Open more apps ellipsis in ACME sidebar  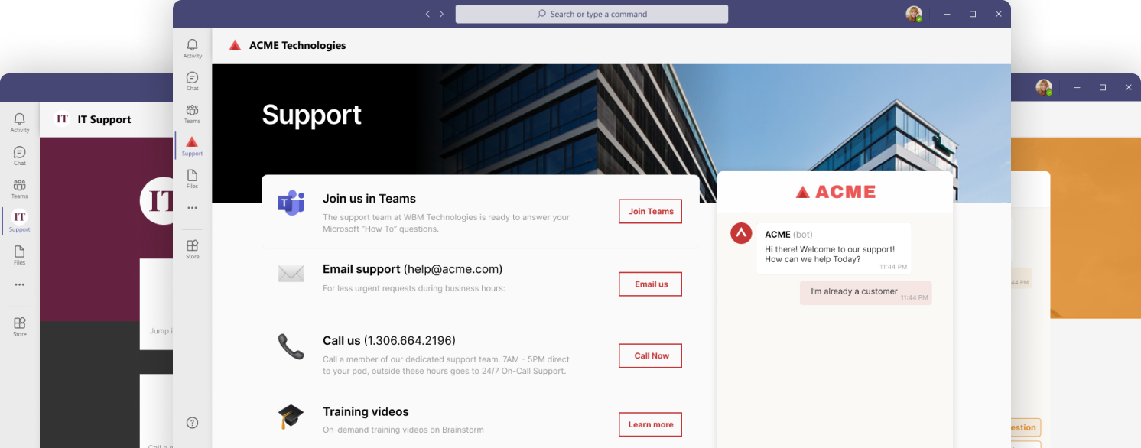click(193, 208)
